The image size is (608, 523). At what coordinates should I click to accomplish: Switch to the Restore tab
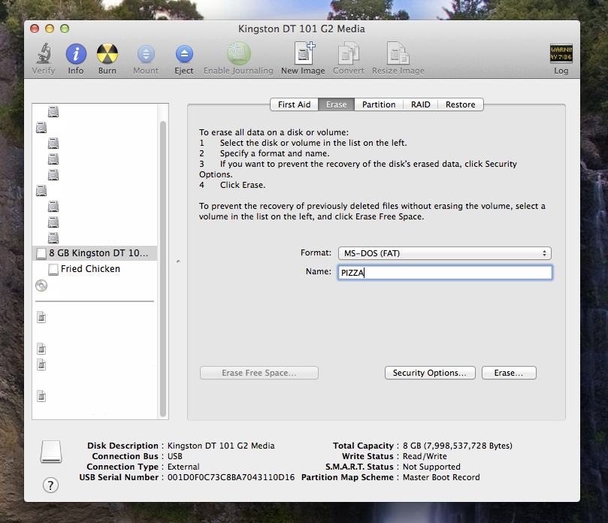pyautogui.click(x=460, y=104)
